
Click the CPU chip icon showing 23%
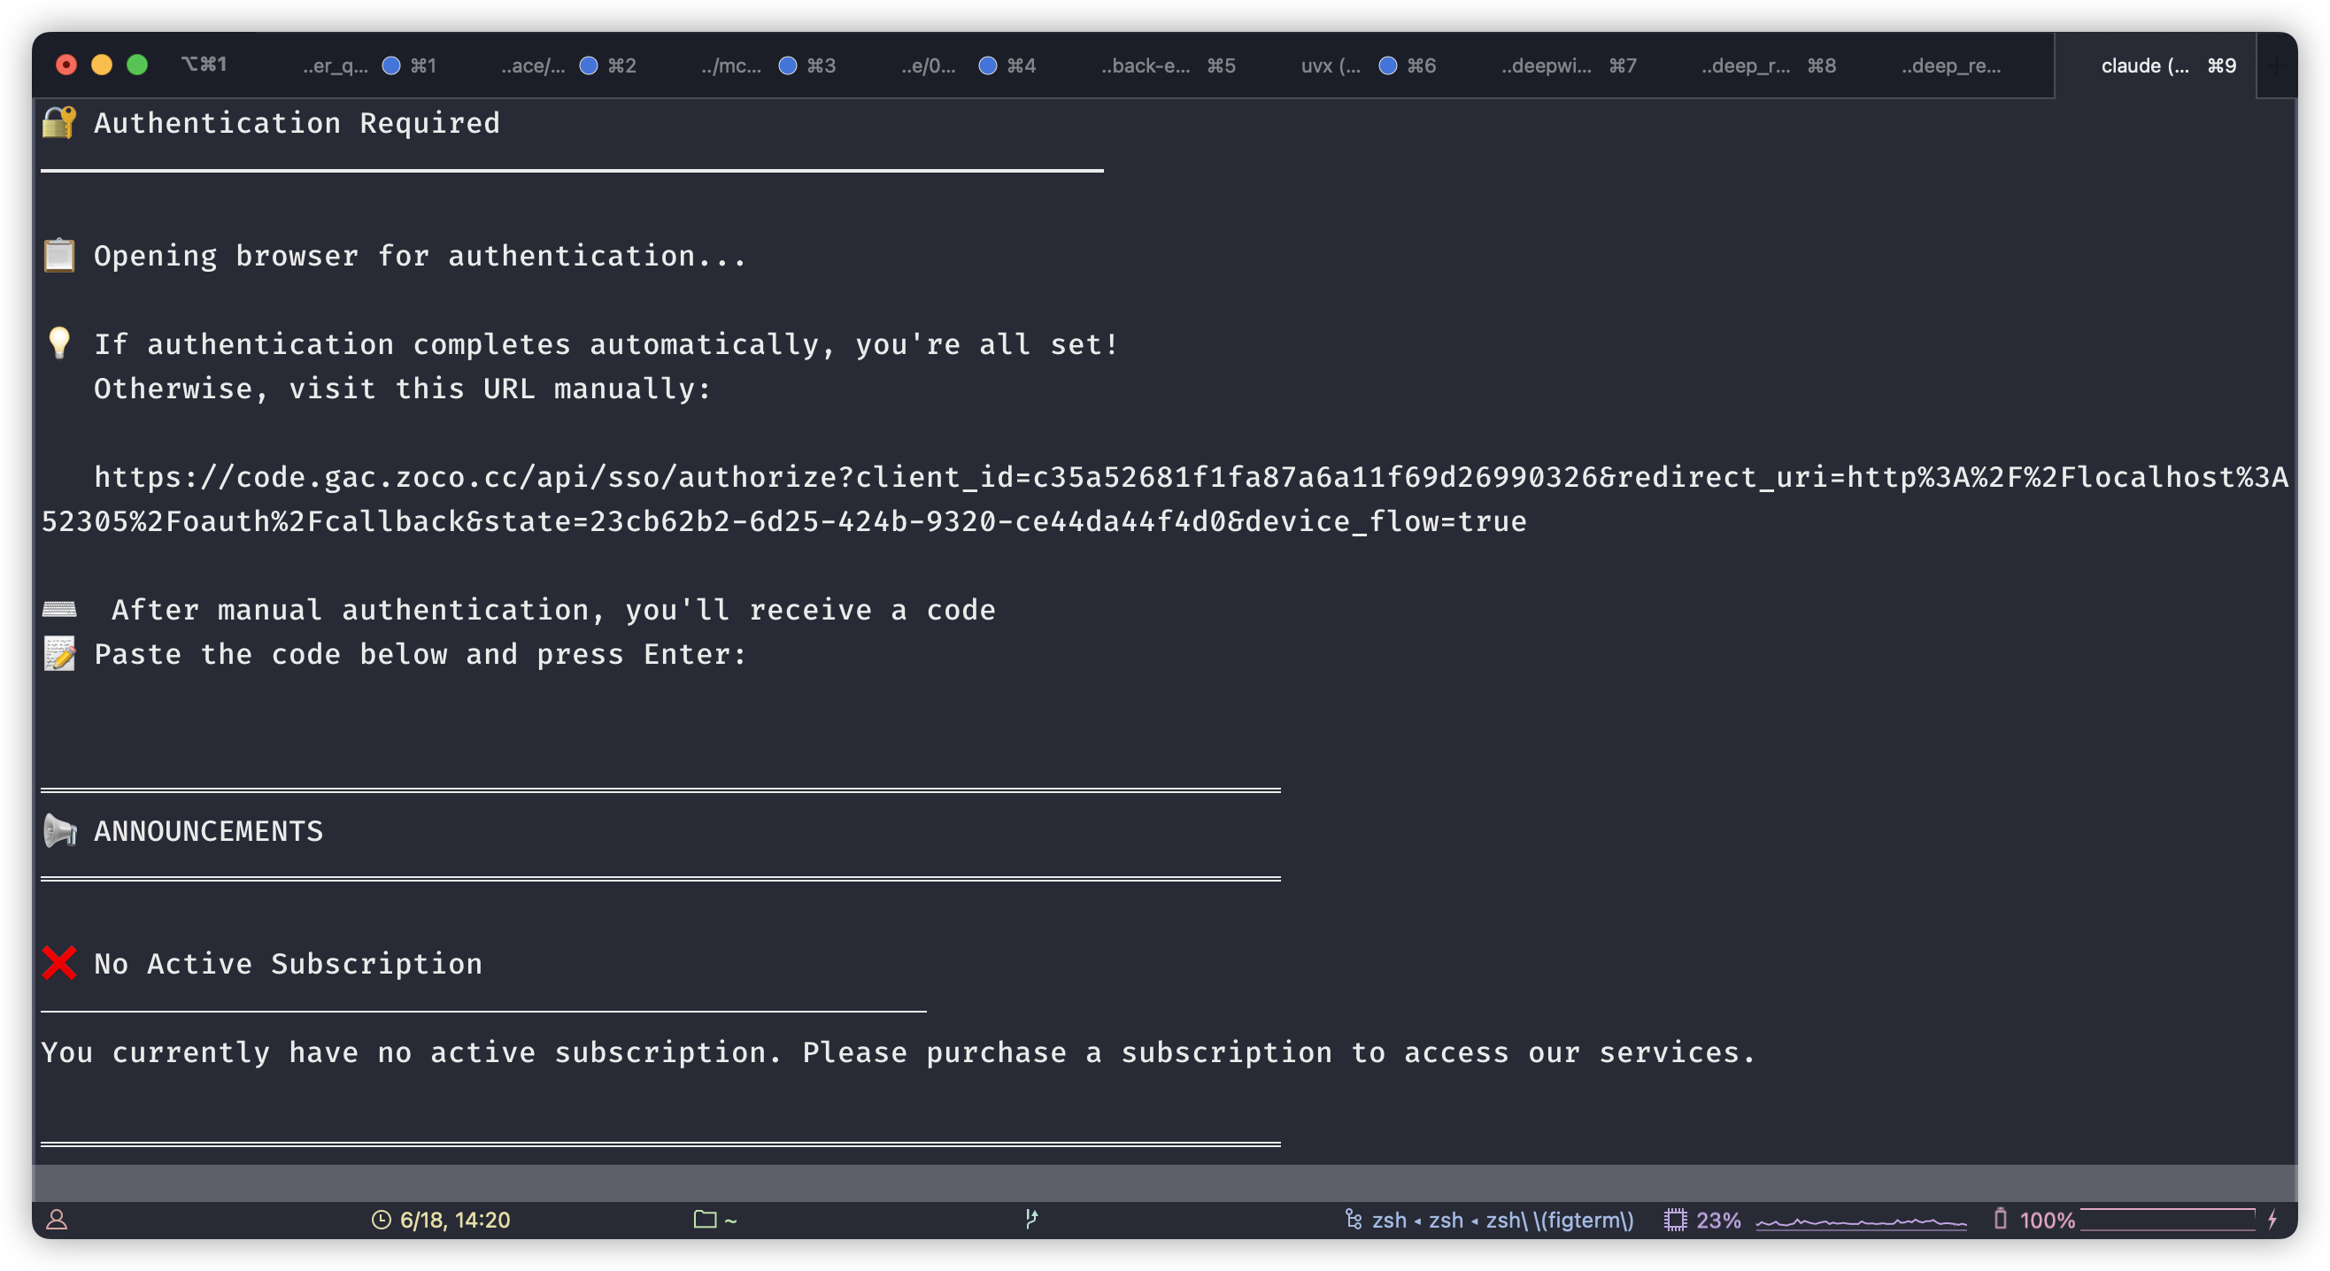pos(1675,1220)
